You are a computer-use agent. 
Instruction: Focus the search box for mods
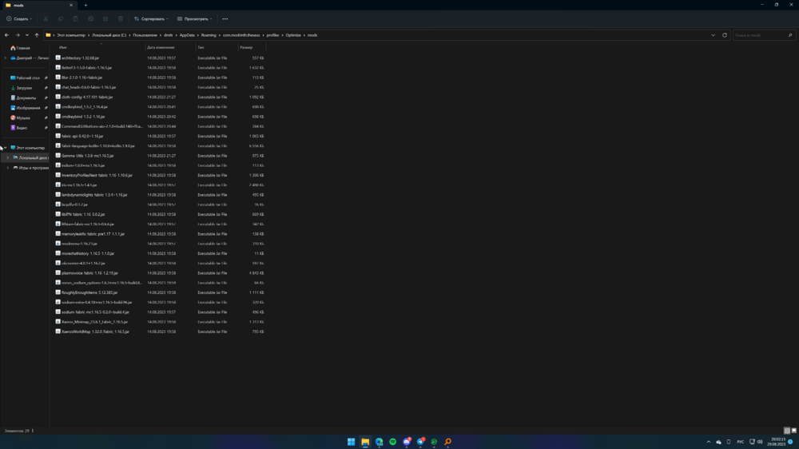tap(764, 35)
